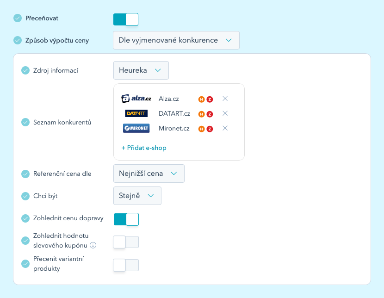The width and height of the screenshot is (384, 298).
Task: Click checkmark icon beside Zohlednit cenu dopravy
Action: point(25,218)
